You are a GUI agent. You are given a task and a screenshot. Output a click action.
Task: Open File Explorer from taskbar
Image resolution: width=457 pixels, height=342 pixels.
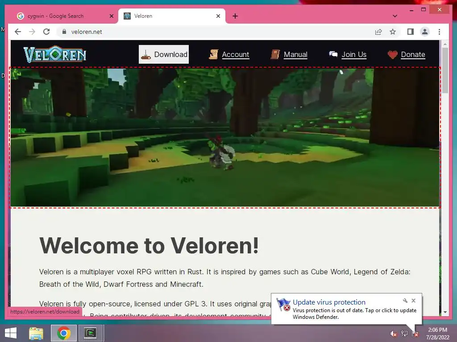36,333
